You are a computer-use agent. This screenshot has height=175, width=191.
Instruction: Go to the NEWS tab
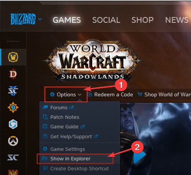click(177, 20)
